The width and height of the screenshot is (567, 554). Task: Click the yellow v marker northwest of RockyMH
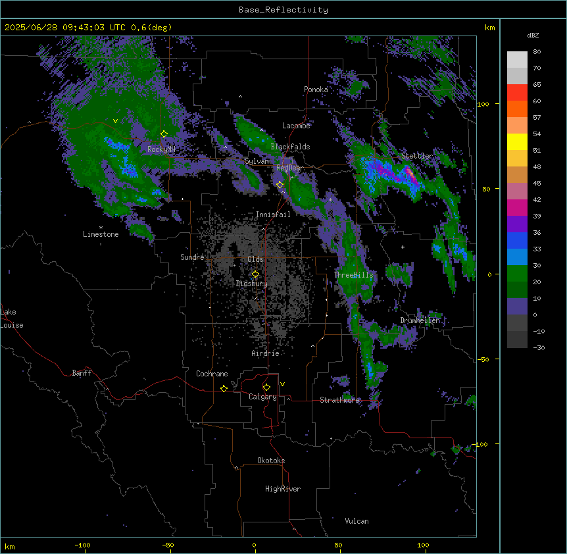(x=115, y=121)
